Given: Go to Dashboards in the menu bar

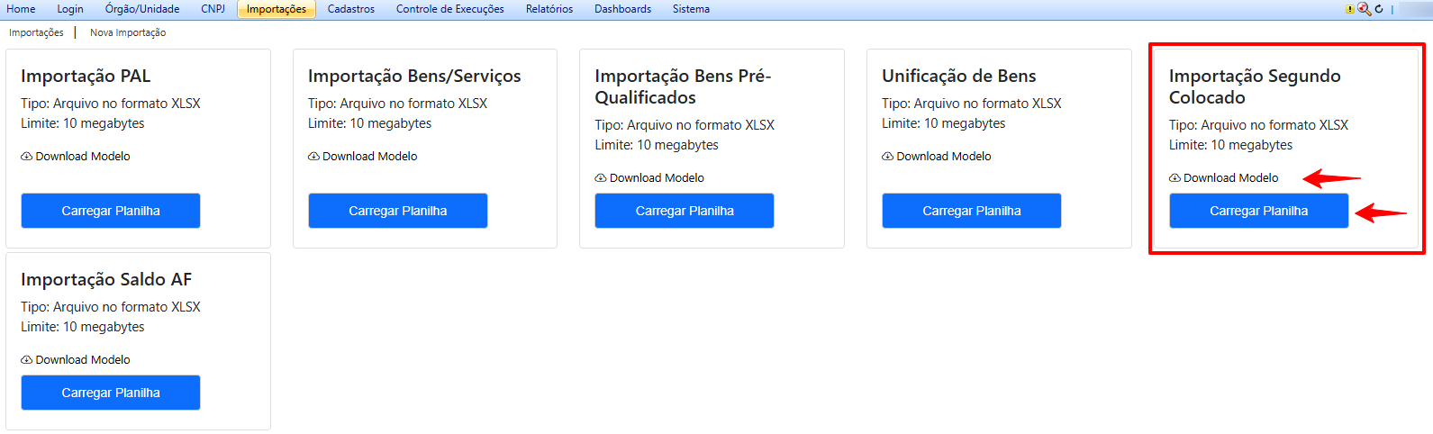Looking at the screenshot, I should (622, 9).
